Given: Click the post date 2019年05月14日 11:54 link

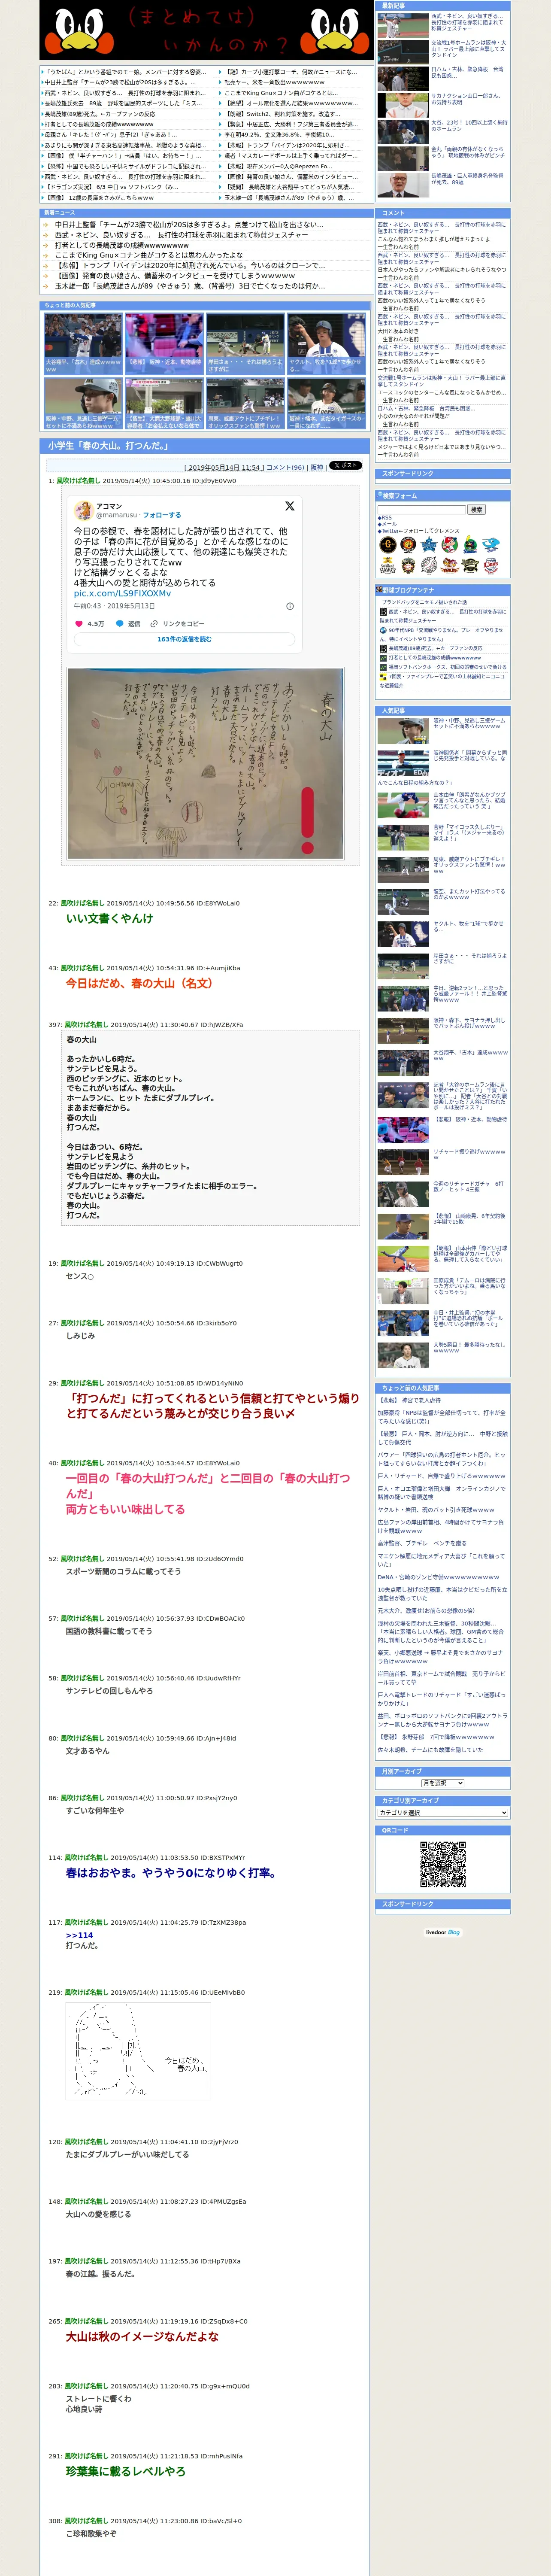Looking at the screenshot, I should coord(223,467).
